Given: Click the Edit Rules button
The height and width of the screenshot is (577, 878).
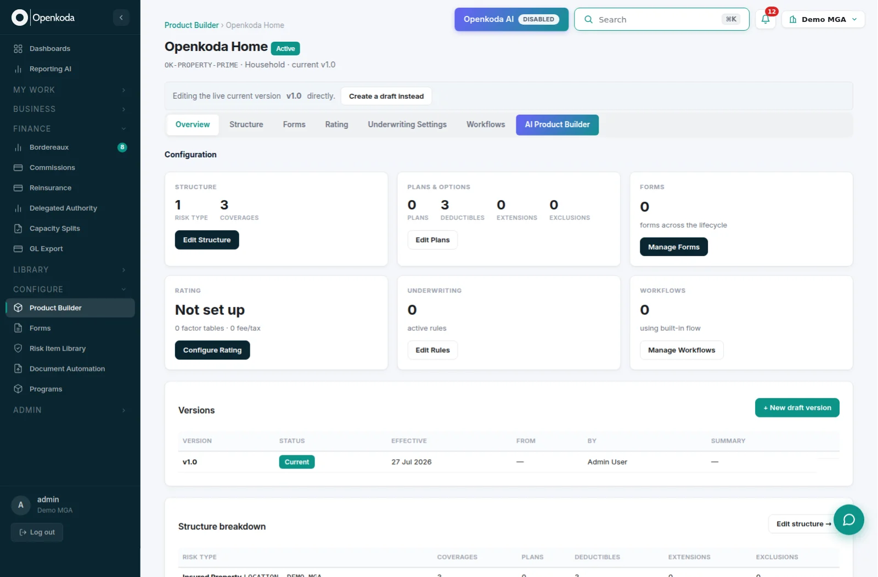Looking at the screenshot, I should tap(432, 350).
